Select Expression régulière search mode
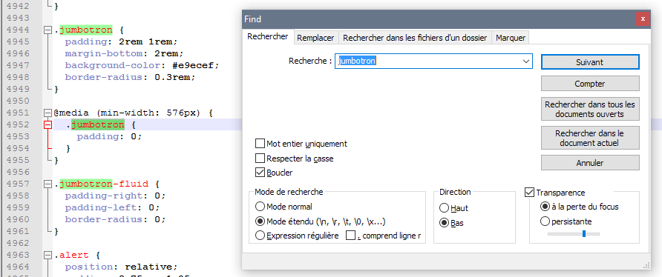Image resolution: width=662 pixels, height=277 pixels. [x=260, y=236]
